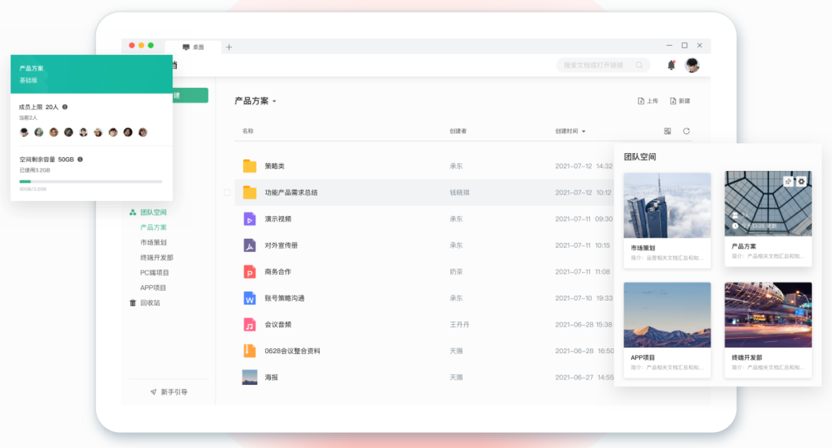
Task: Click the magnifier icon in the search box
Action: click(639, 65)
